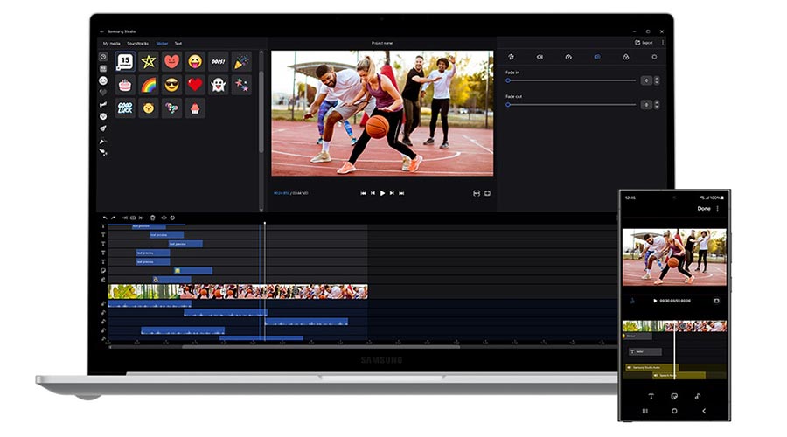The height and width of the screenshot is (437, 787).
Task: Add the colorful stars sticker
Action: pyautogui.click(x=241, y=85)
